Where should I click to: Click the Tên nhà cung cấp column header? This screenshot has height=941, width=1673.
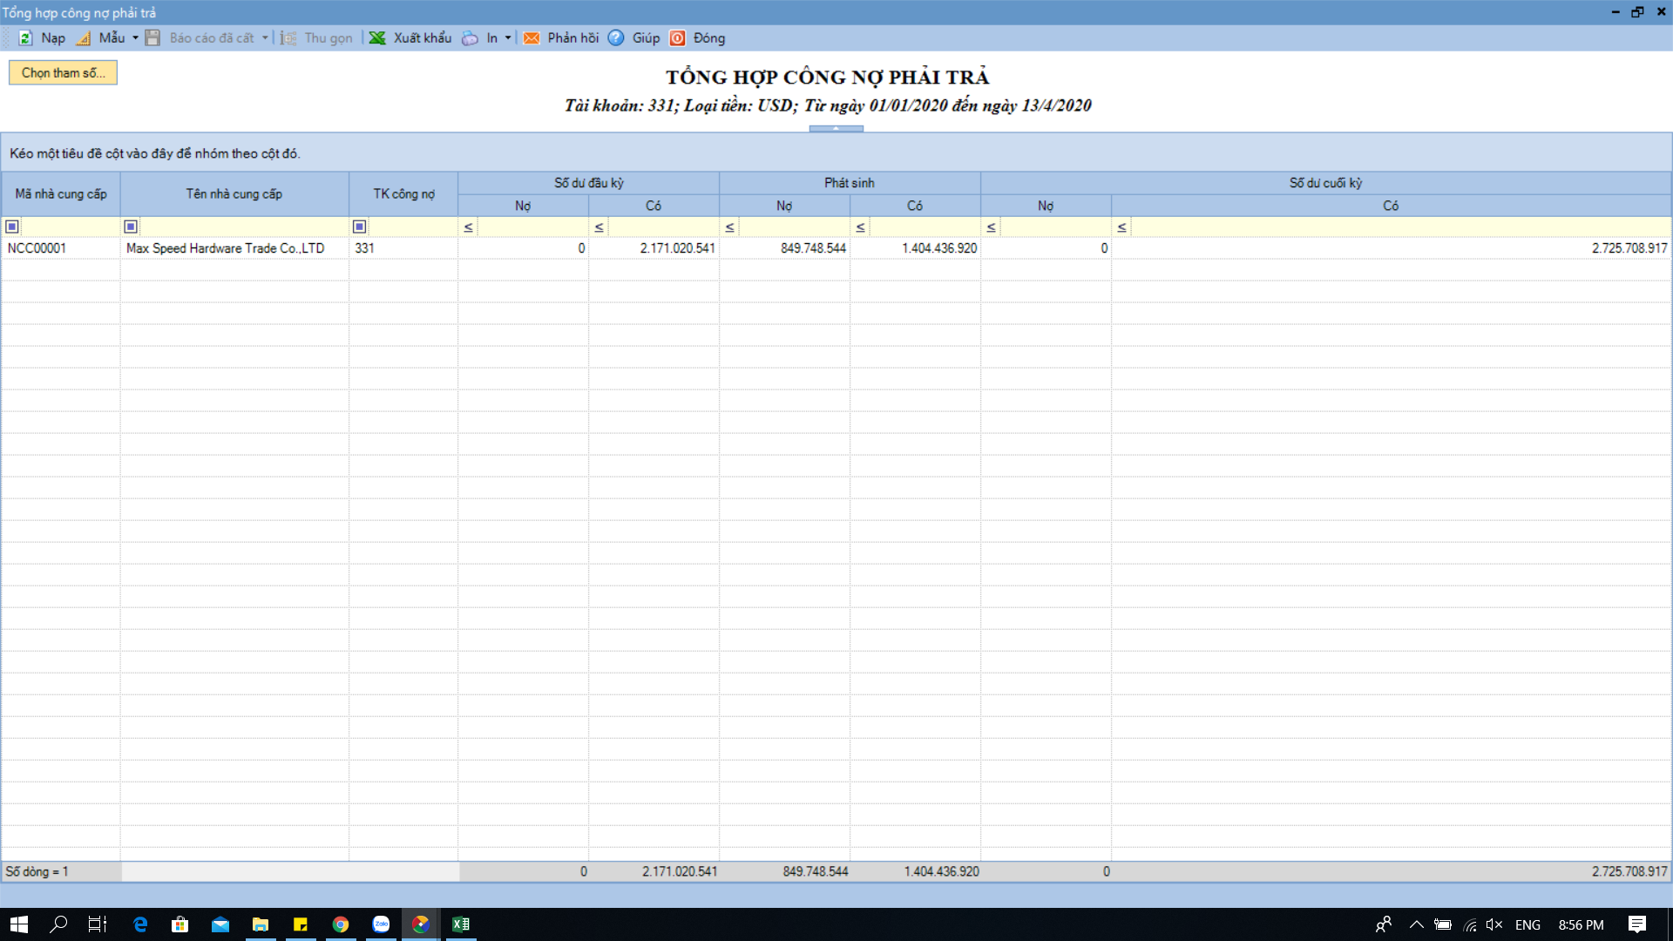point(234,194)
